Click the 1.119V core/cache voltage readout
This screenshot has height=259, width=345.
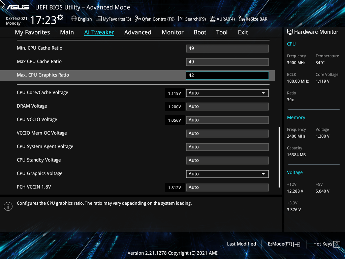(175, 93)
